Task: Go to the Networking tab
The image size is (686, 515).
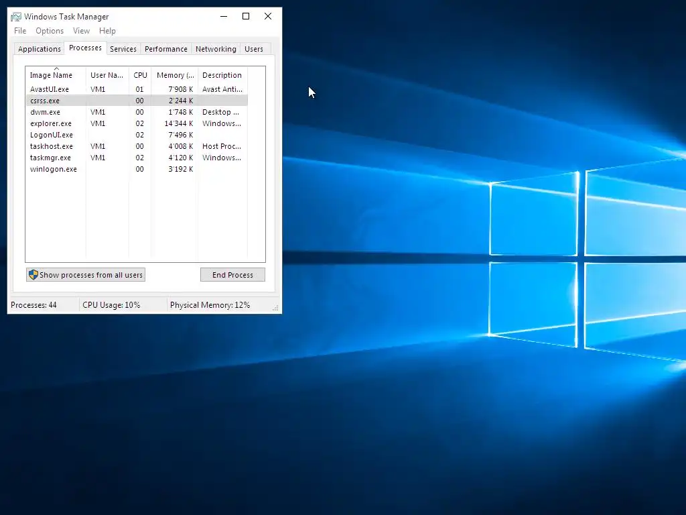Action: click(216, 49)
